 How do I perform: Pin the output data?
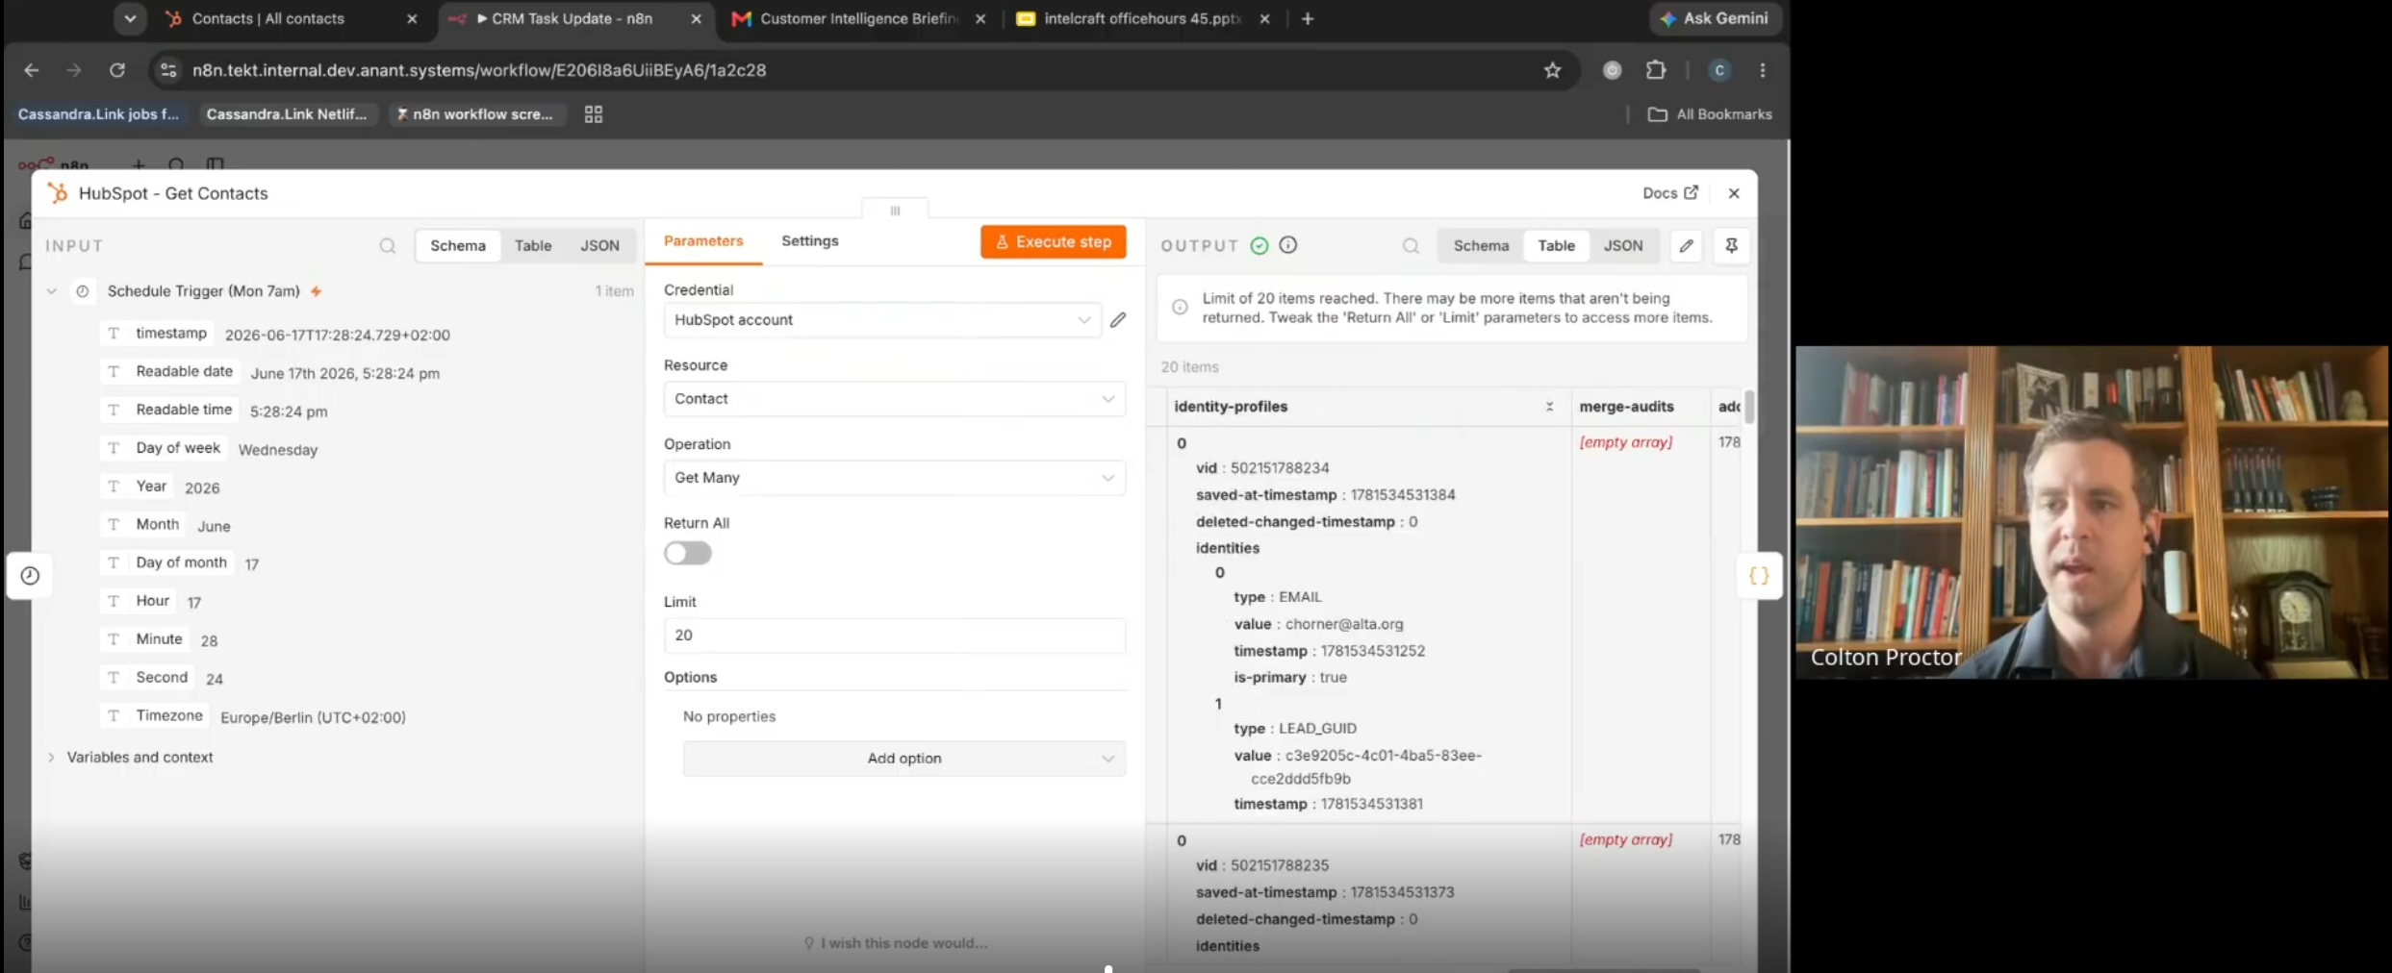pos(1731,246)
